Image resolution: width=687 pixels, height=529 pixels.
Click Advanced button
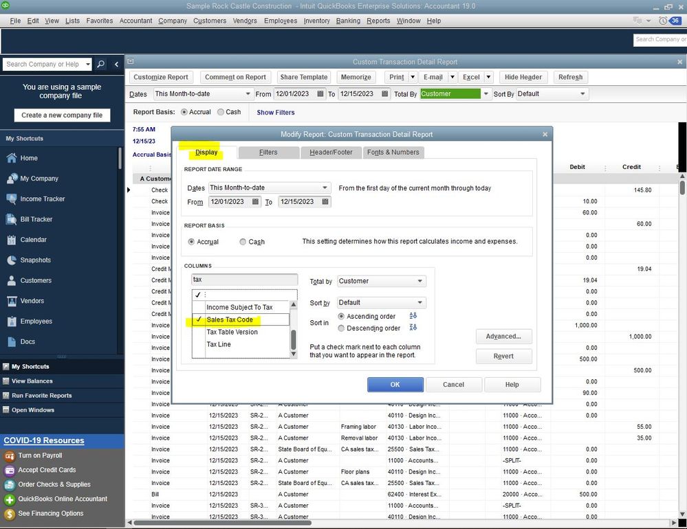[503, 337]
